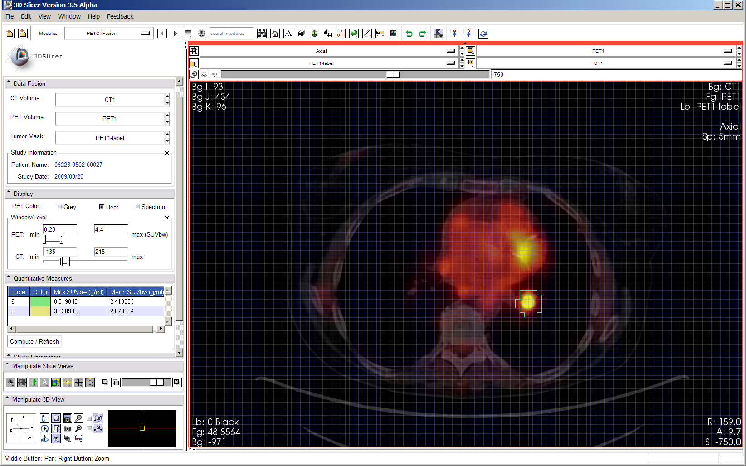The width and height of the screenshot is (746, 466).
Task: Click the green undo arrow icon
Action: [x=409, y=34]
